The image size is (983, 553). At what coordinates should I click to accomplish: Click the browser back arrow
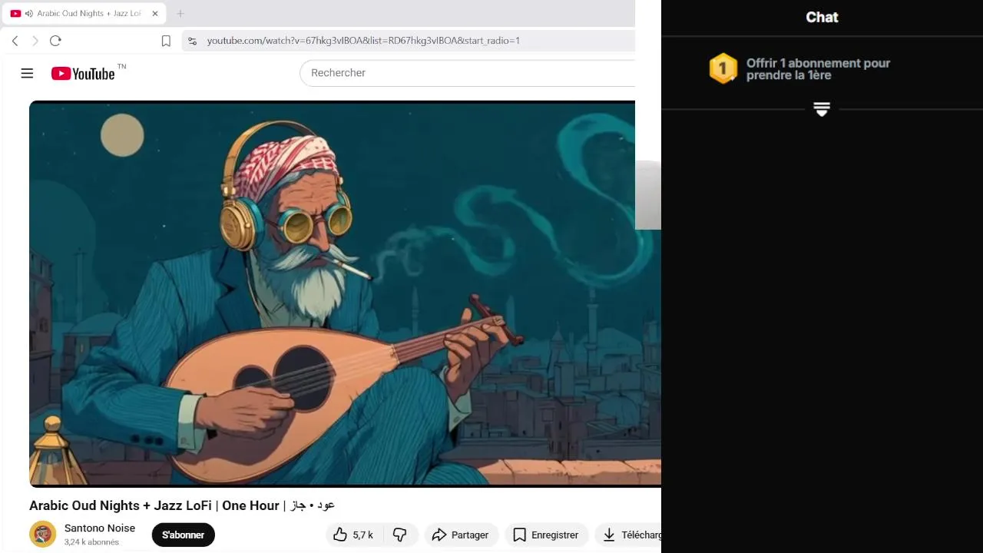[15, 41]
